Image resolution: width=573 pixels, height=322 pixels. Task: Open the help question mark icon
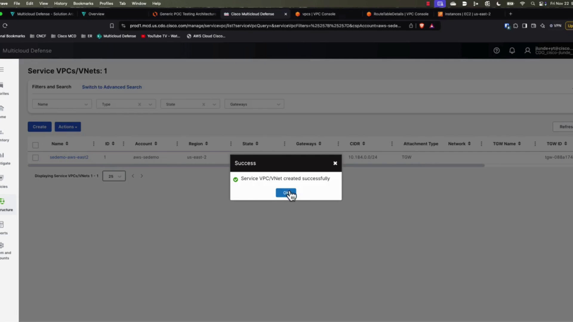coord(497,50)
